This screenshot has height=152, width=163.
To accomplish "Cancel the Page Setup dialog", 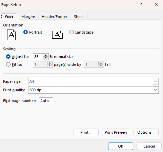I will (x=149, y=146).
